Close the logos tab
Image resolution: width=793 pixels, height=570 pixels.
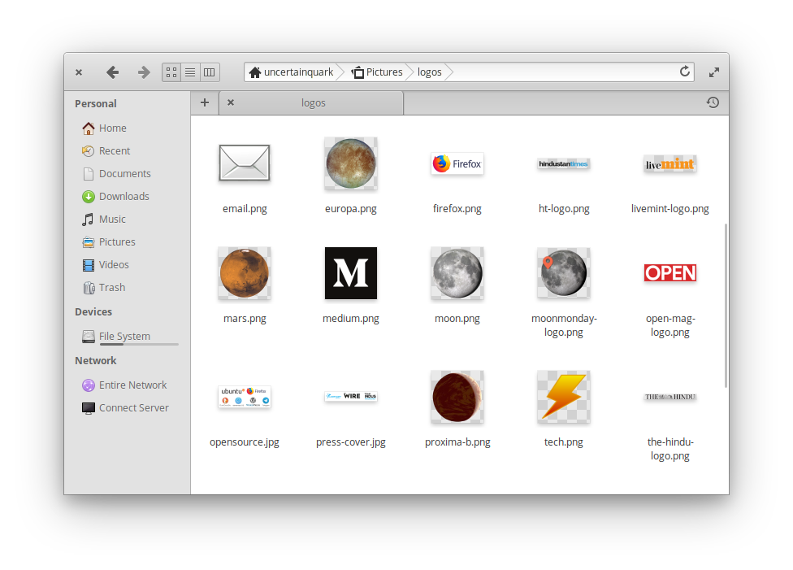pos(231,102)
